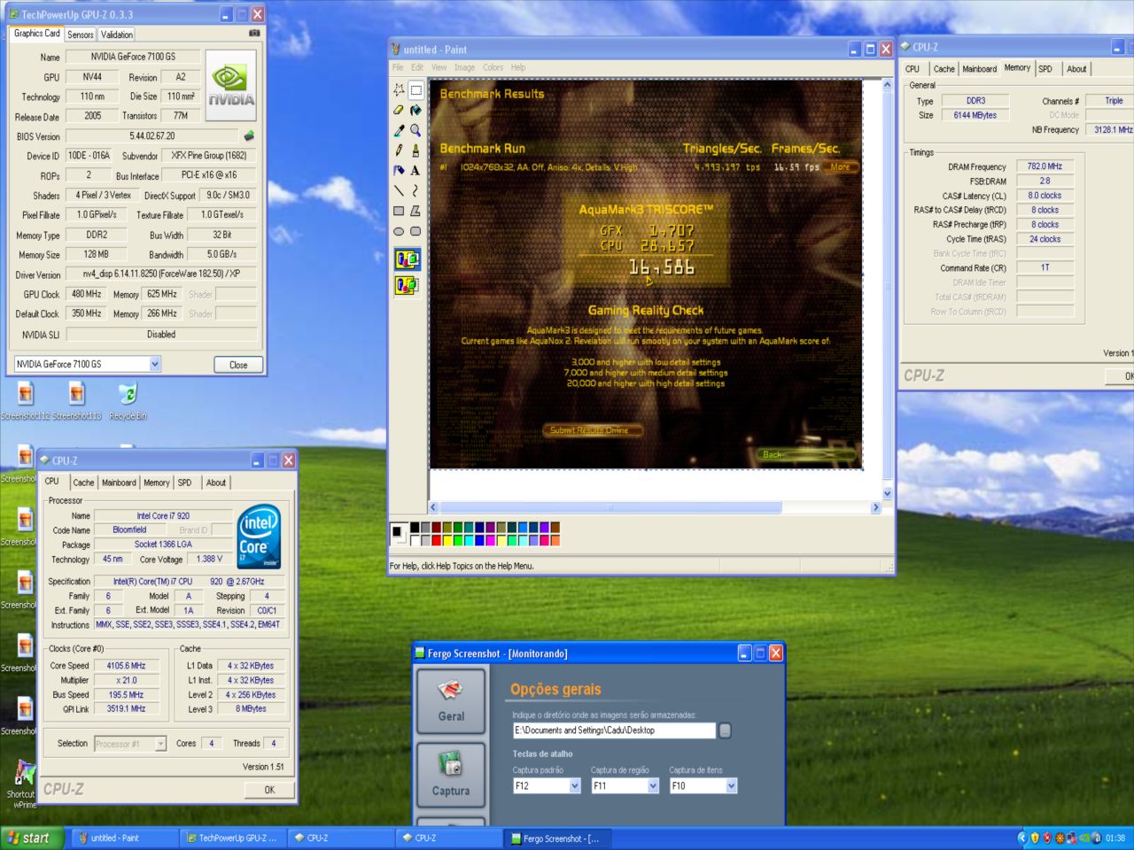Choose the Curve tool in Paint
The height and width of the screenshot is (850, 1134).
point(416,190)
